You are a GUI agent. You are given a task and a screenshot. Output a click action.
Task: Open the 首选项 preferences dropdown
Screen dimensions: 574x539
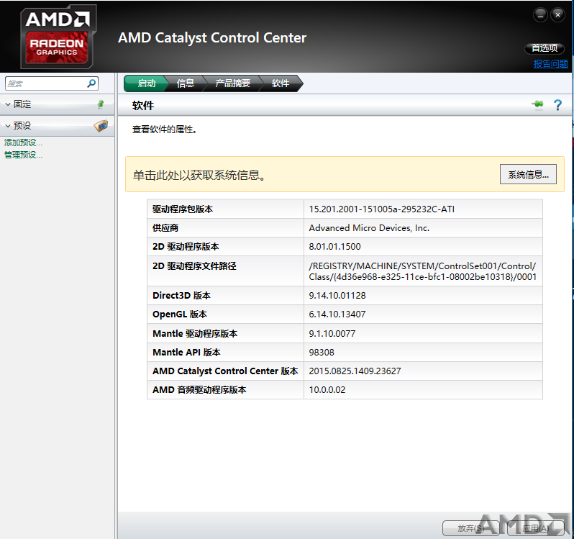(545, 48)
